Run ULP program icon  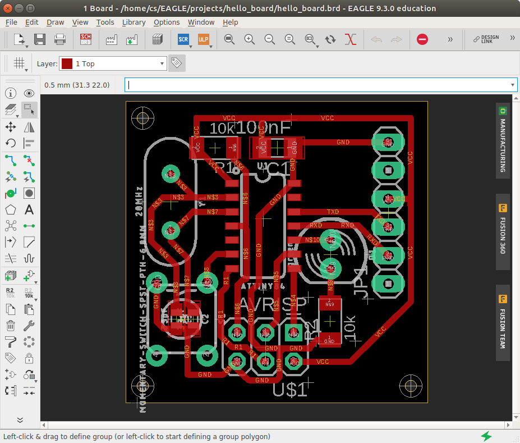(x=203, y=39)
